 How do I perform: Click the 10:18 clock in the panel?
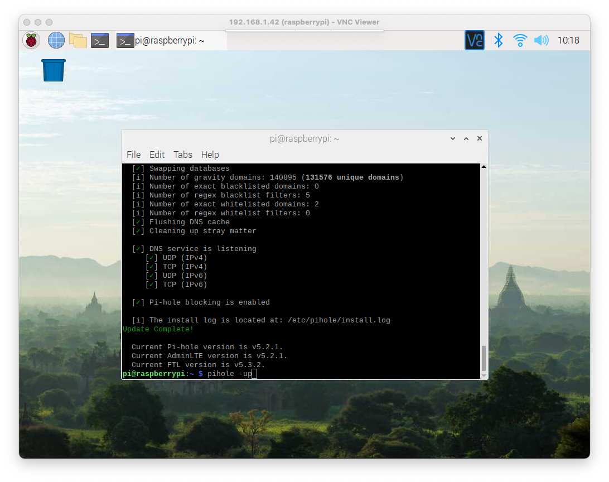(x=568, y=41)
